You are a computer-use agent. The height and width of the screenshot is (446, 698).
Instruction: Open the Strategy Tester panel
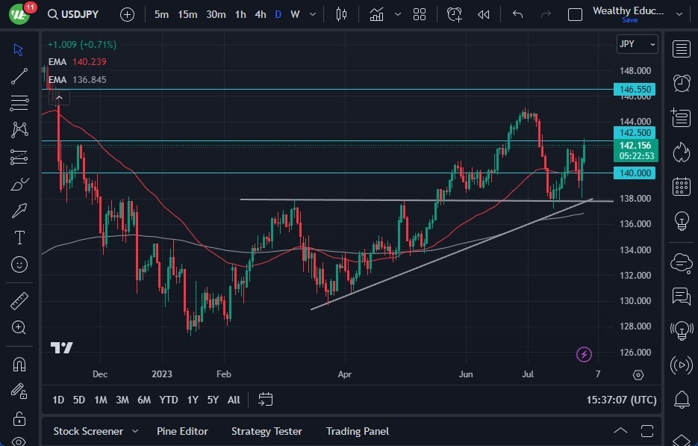(x=267, y=431)
